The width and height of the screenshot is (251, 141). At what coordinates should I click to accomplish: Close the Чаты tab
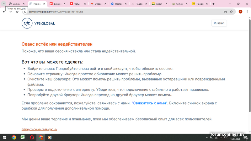click(x=85, y=4)
